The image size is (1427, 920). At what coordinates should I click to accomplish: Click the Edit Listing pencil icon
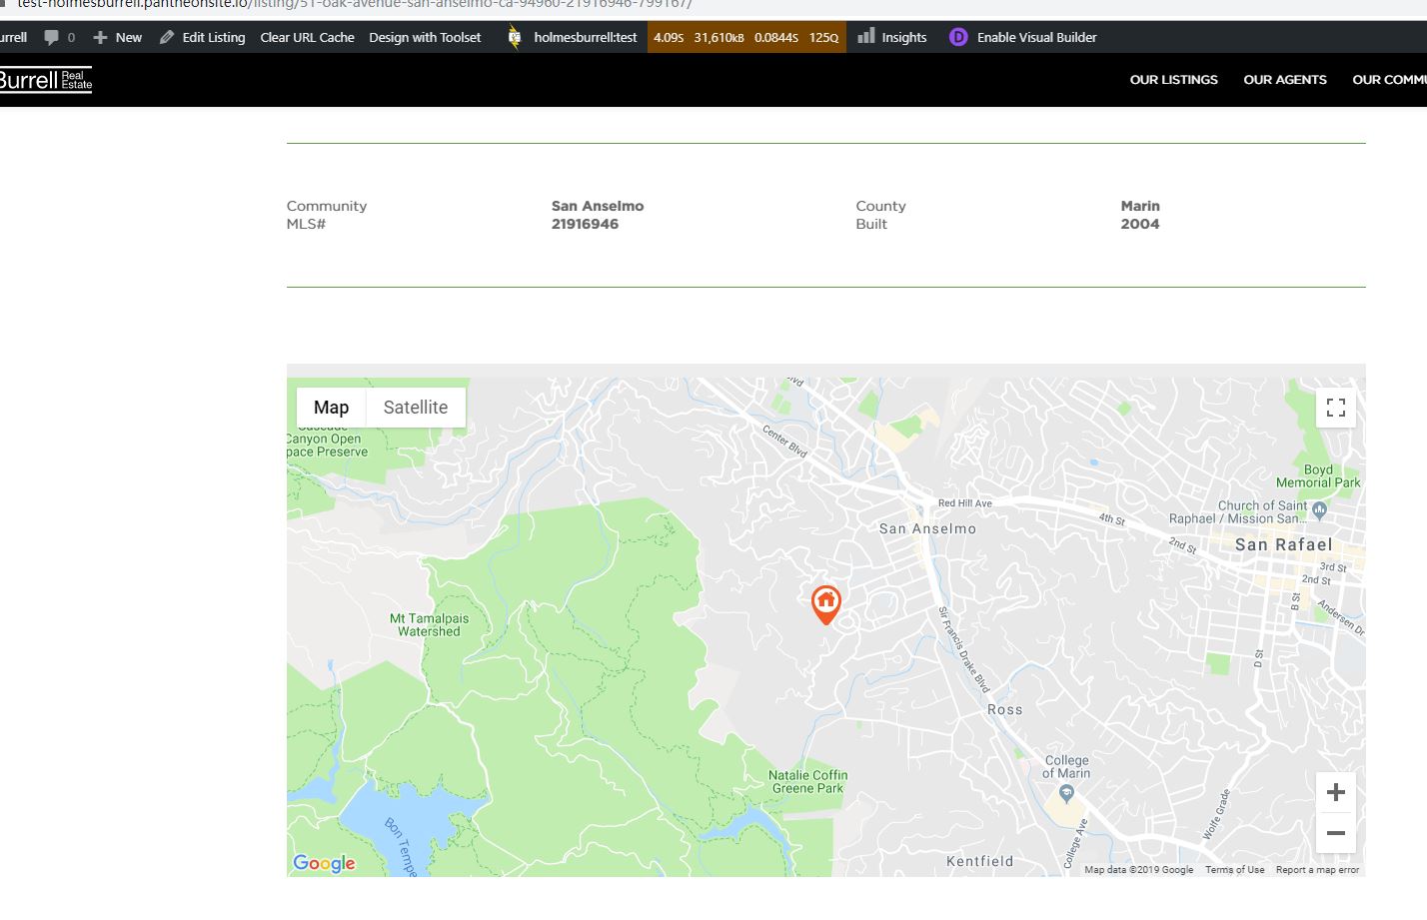[x=167, y=37]
